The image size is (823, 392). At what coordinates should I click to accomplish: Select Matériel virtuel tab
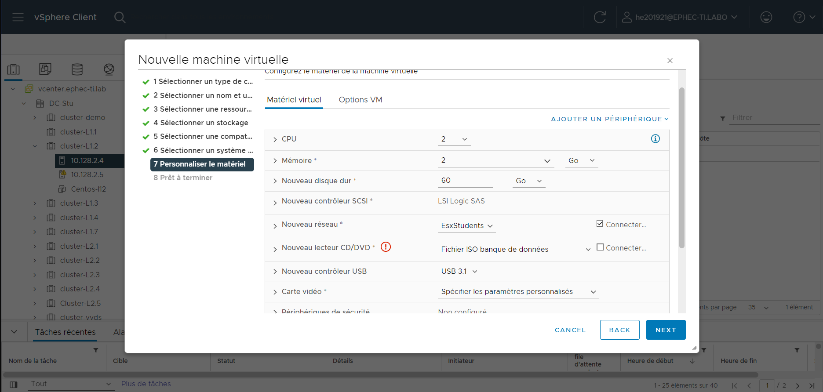(294, 100)
